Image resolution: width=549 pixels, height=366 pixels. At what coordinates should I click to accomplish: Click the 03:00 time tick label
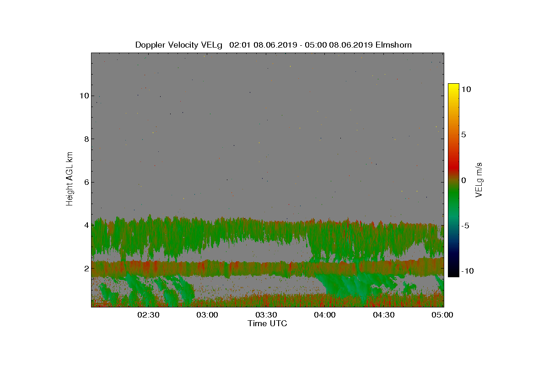[207, 315]
